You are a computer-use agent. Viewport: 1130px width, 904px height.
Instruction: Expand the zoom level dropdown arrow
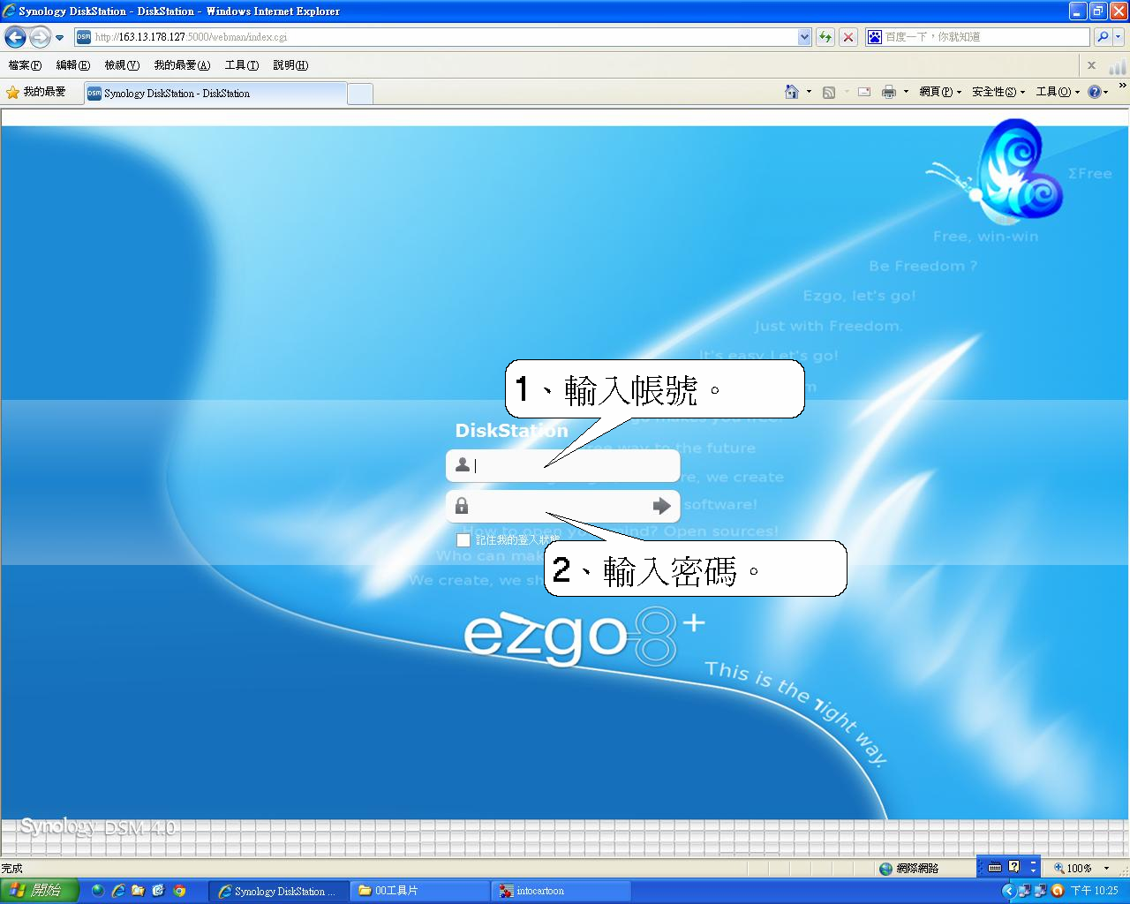point(1106,868)
